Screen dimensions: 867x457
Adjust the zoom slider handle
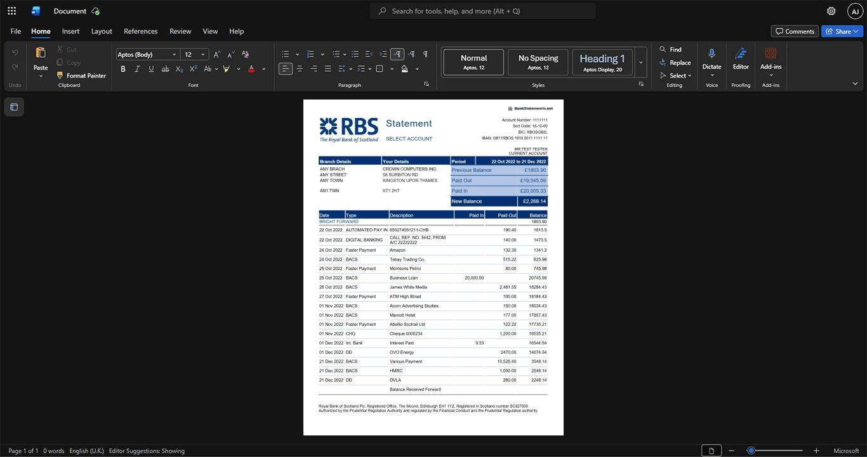(751, 451)
